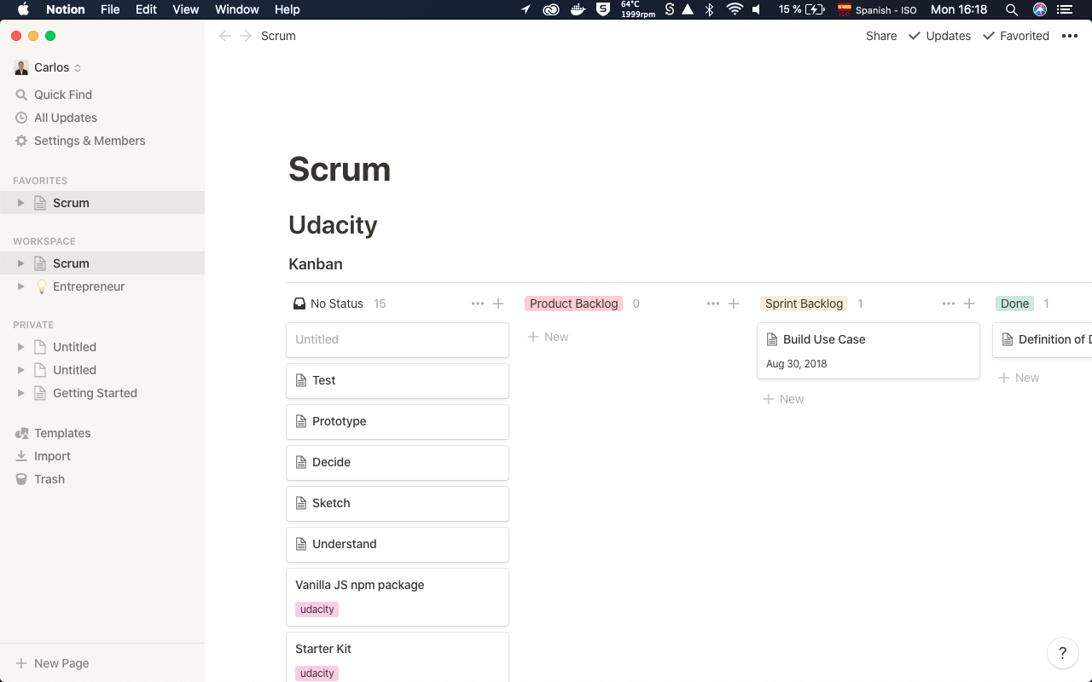Open the page options three-dot menu
1092x682 pixels.
point(1070,36)
